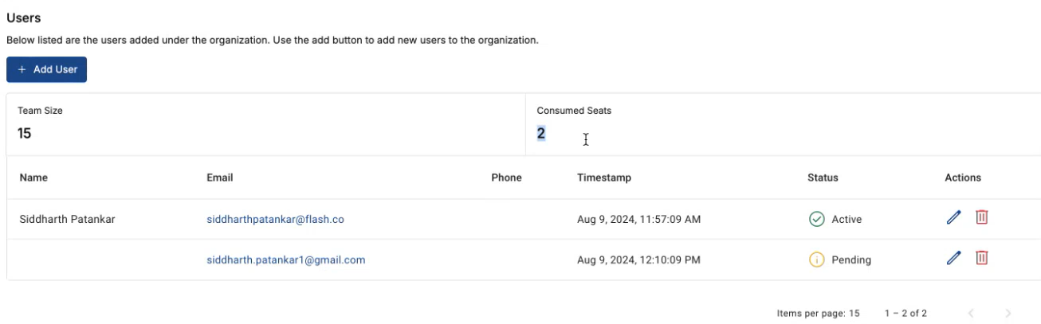Click the green Active checkmark status icon
Image resolution: width=1041 pixels, height=324 pixels.
pos(816,219)
